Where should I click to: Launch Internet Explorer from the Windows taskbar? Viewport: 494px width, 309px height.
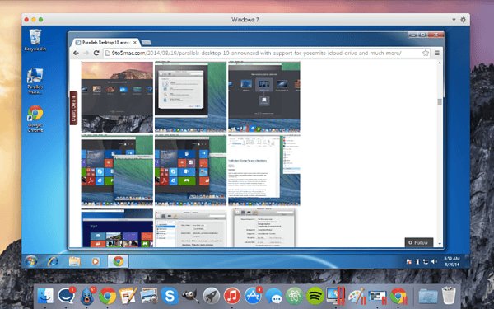(53, 261)
